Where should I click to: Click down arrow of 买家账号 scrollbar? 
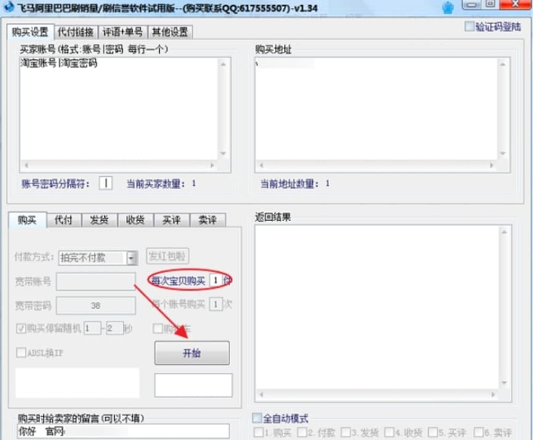[223, 153]
